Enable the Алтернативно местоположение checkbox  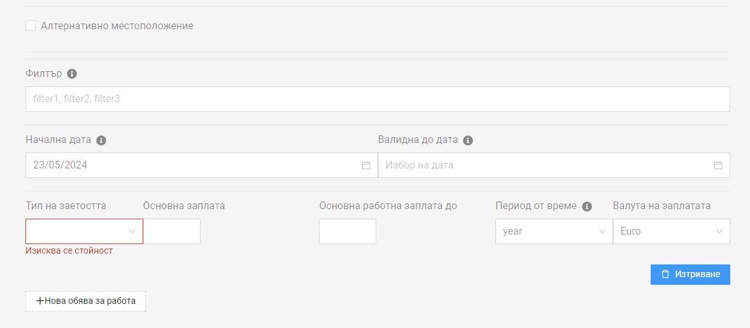pos(31,26)
